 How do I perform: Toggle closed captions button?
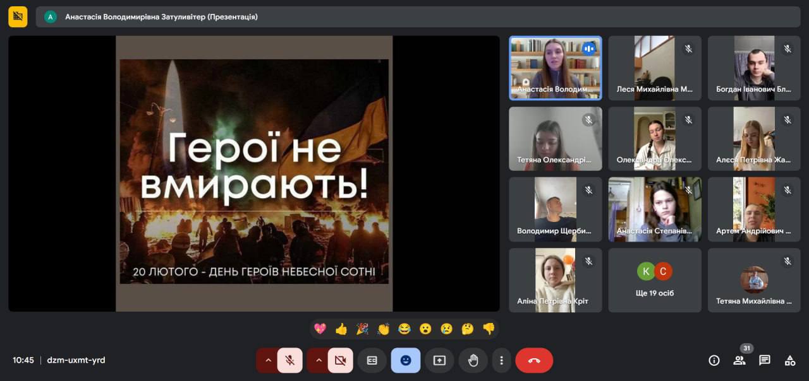pyautogui.click(x=372, y=360)
